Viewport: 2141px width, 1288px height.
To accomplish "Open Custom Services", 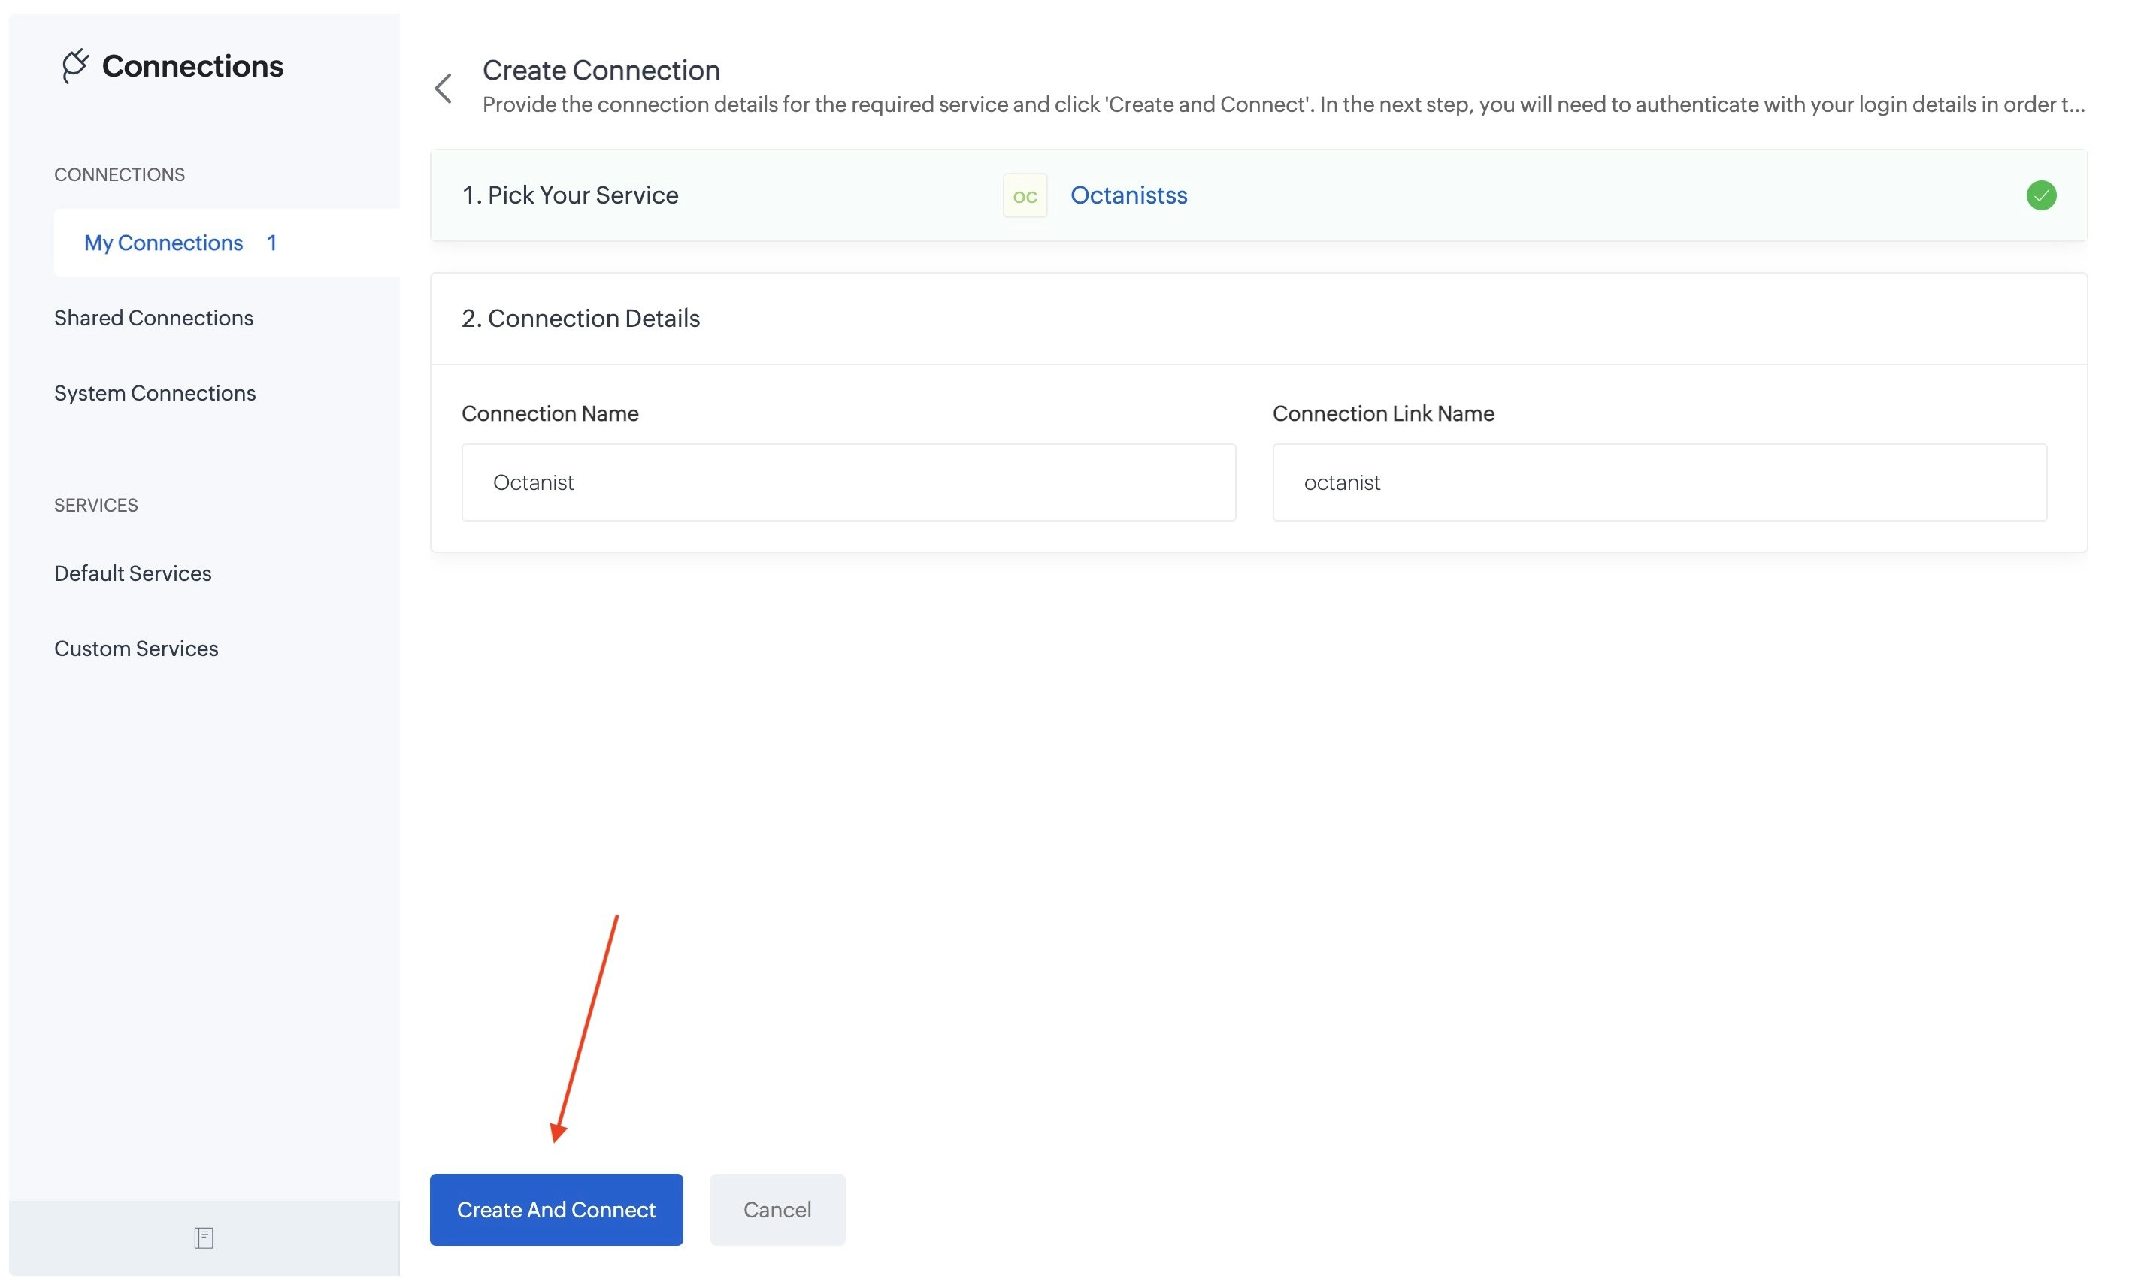I will [x=136, y=648].
